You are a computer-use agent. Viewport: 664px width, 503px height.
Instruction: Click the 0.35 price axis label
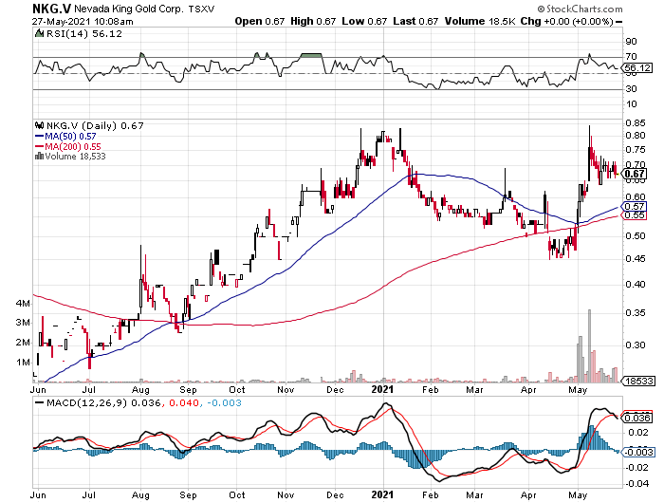(636, 313)
